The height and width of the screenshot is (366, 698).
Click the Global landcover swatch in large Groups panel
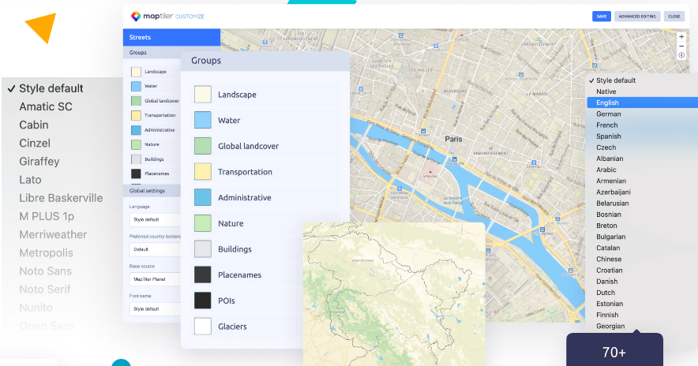pyautogui.click(x=203, y=146)
